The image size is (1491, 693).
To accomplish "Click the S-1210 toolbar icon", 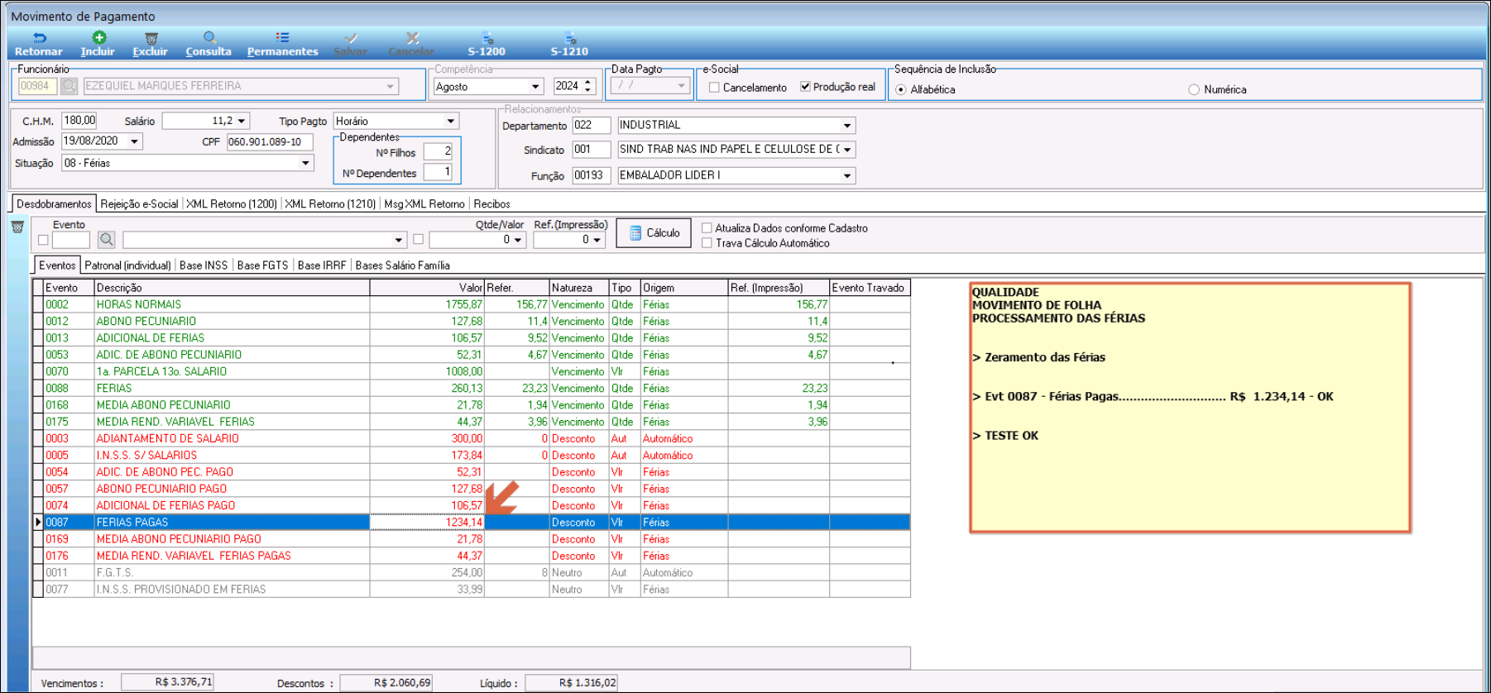I will [570, 38].
